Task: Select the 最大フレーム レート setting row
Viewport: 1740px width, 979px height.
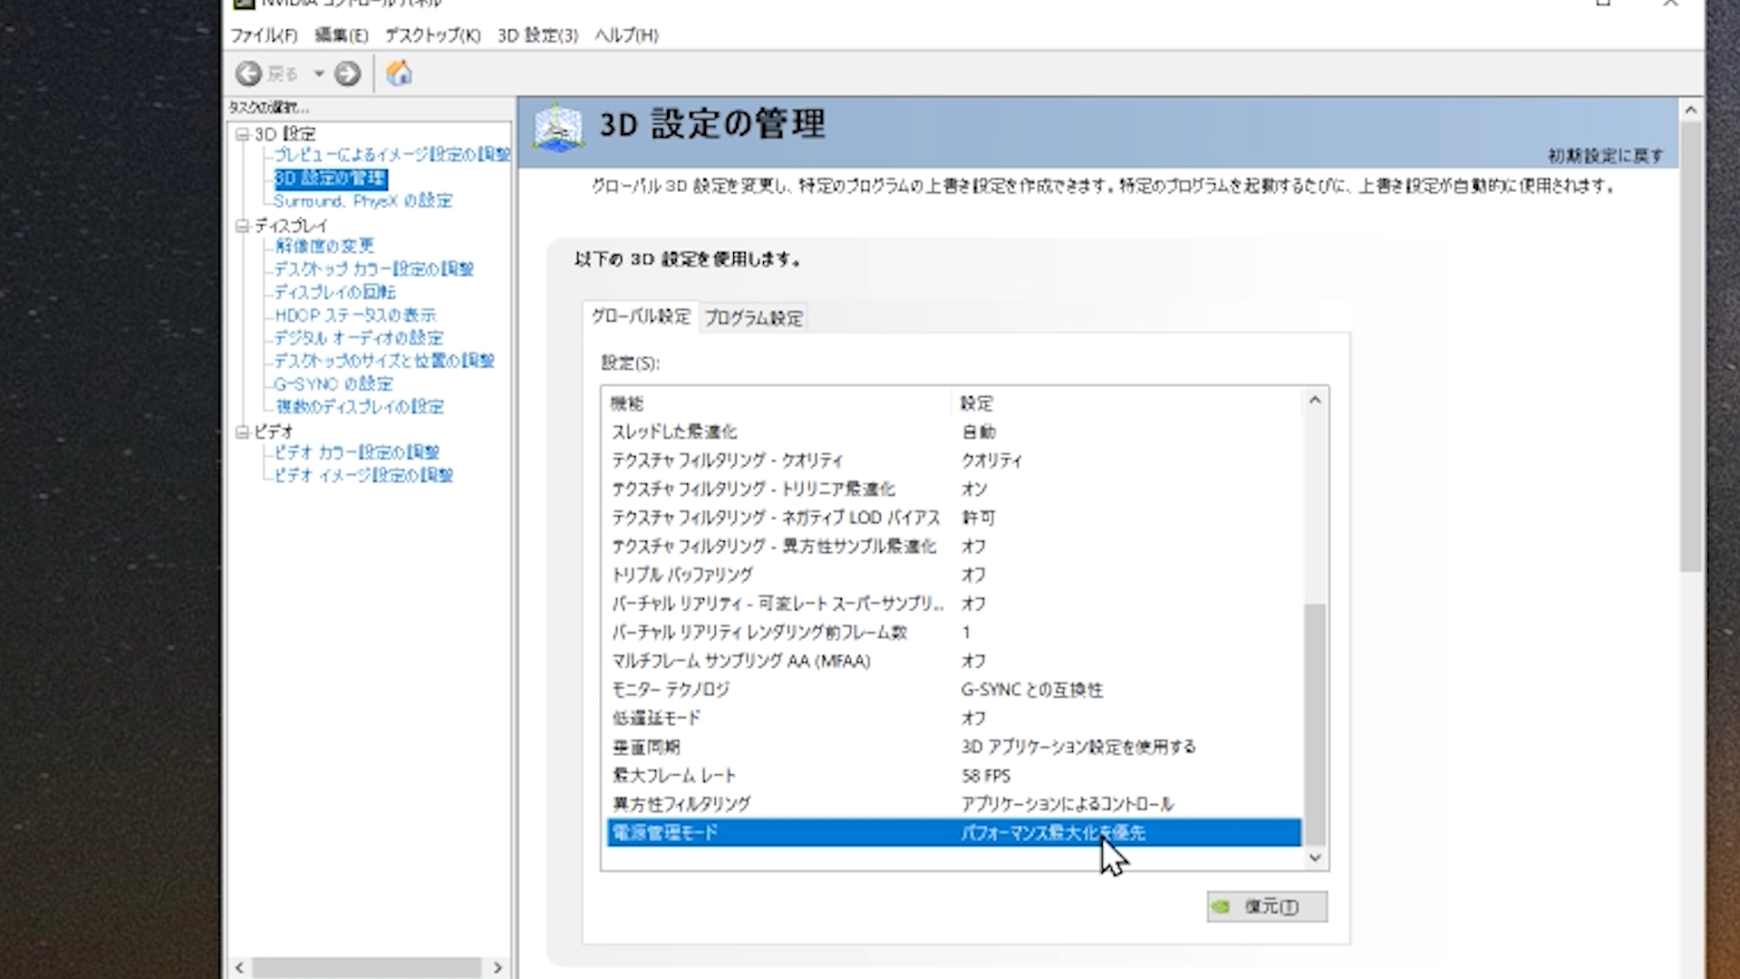Action: point(674,776)
